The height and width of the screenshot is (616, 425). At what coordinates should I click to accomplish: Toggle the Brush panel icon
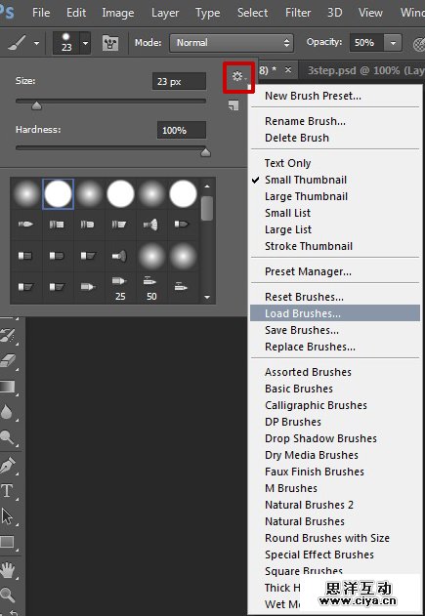coord(110,43)
